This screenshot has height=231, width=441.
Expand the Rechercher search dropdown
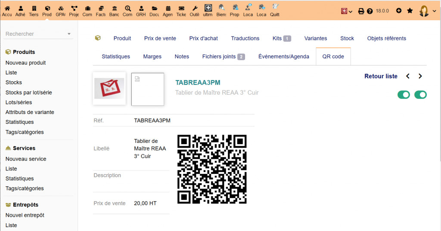(38, 34)
